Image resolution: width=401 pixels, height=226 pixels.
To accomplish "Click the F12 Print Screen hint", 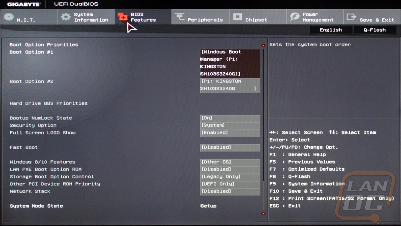I will [x=332, y=198].
